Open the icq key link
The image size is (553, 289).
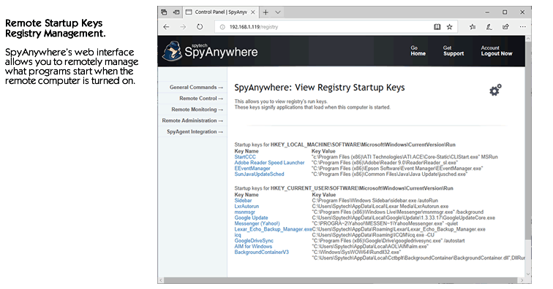[x=238, y=235]
